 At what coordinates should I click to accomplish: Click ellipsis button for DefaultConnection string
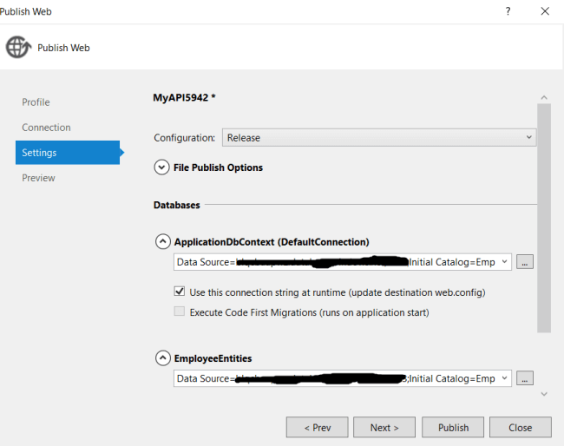click(525, 262)
